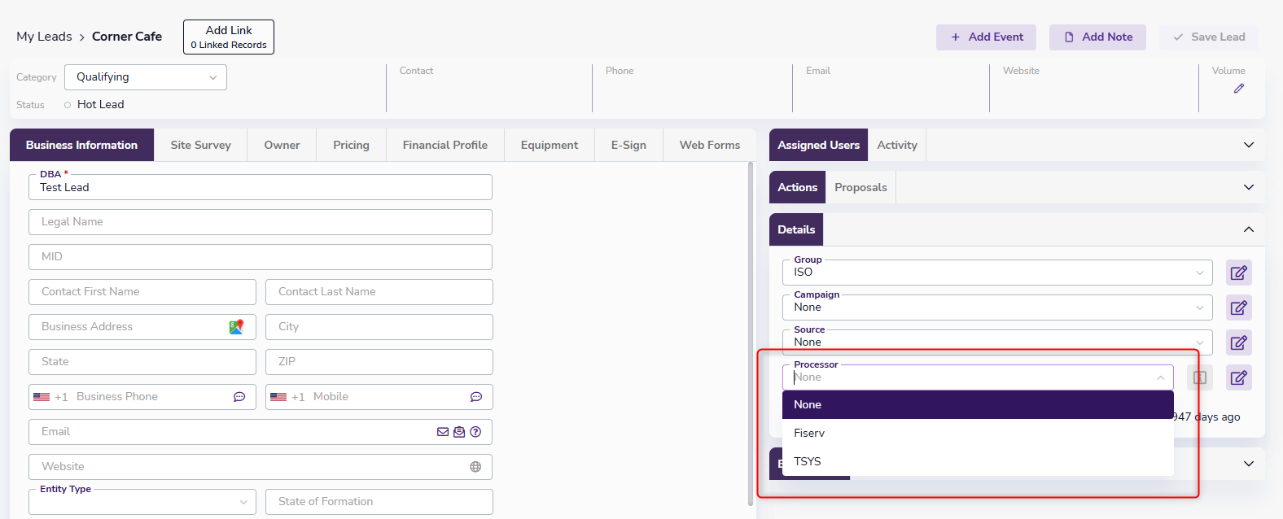The height and width of the screenshot is (519, 1283).
Task: Click the edit icon beside Campaign
Action: pyautogui.click(x=1238, y=308)
